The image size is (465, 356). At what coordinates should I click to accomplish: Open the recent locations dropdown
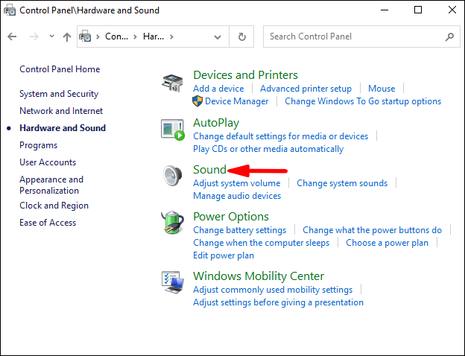point(51,36)
